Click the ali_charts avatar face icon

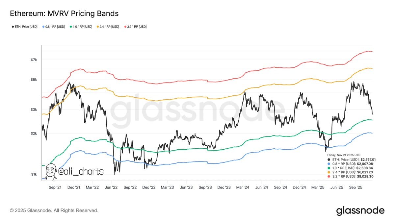[x=50, y=171]
